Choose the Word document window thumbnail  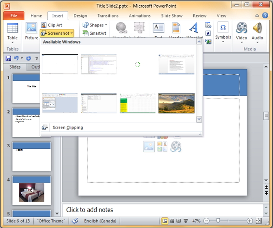pos(176,64)
